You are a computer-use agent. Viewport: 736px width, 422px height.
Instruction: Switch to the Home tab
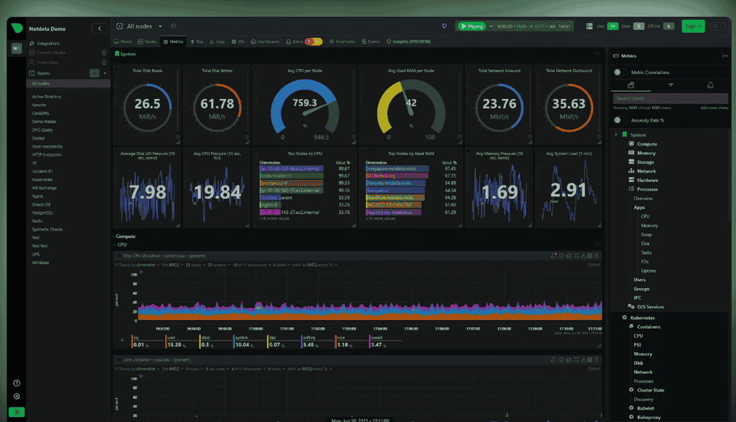pyautogui.click(x=123, y=41)
